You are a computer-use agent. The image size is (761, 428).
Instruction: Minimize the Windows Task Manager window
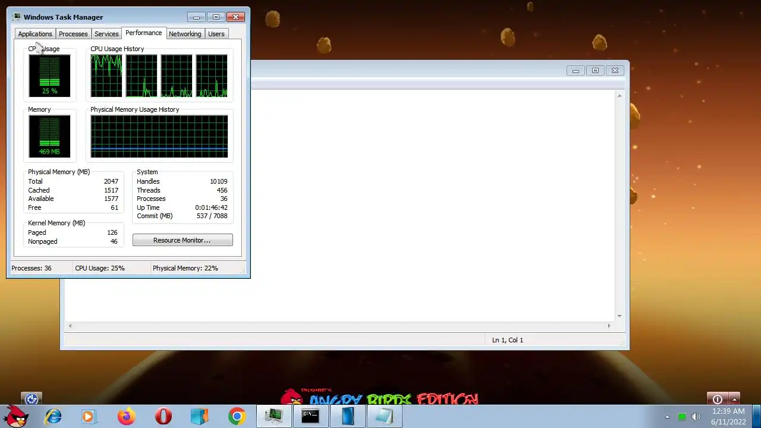[x=196, y=17]
